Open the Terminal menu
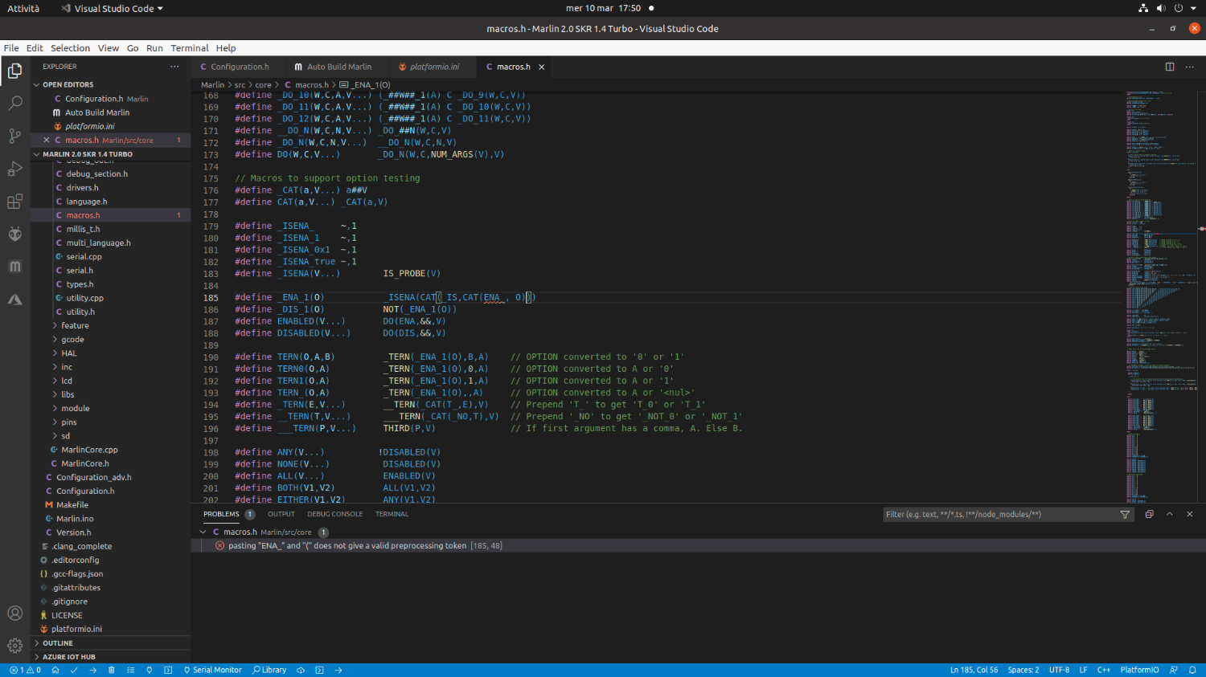 pyautogui.click(x=189, y=48)
